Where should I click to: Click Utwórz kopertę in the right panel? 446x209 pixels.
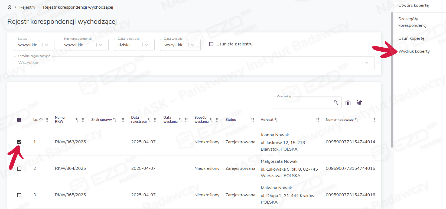pos(413,5)
